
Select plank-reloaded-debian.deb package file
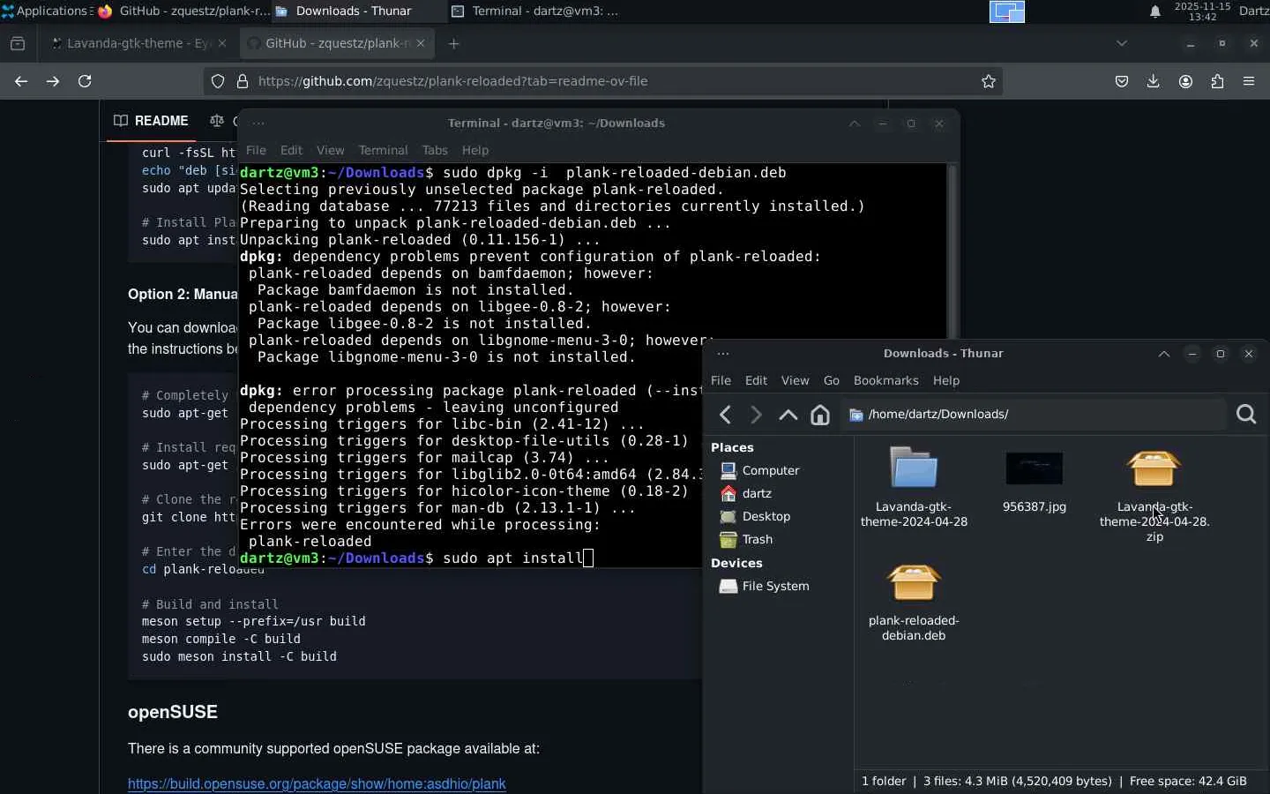914,603
